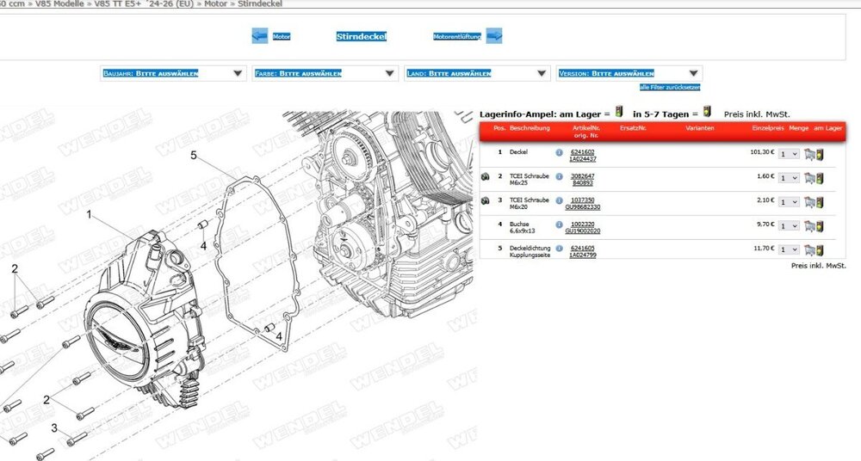Click Einzelpreis column header

tap(768, 128)
